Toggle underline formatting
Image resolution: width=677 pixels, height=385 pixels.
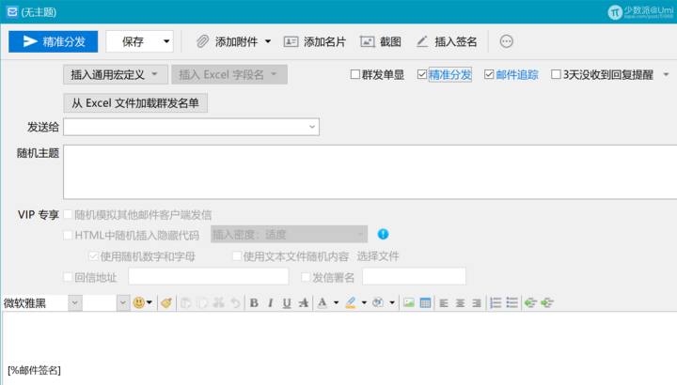point(287,303)
